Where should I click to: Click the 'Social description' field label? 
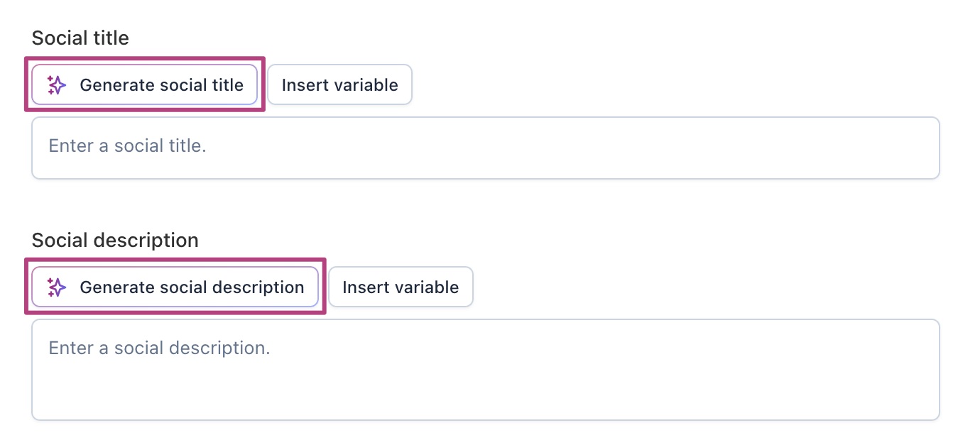point(115,241)
